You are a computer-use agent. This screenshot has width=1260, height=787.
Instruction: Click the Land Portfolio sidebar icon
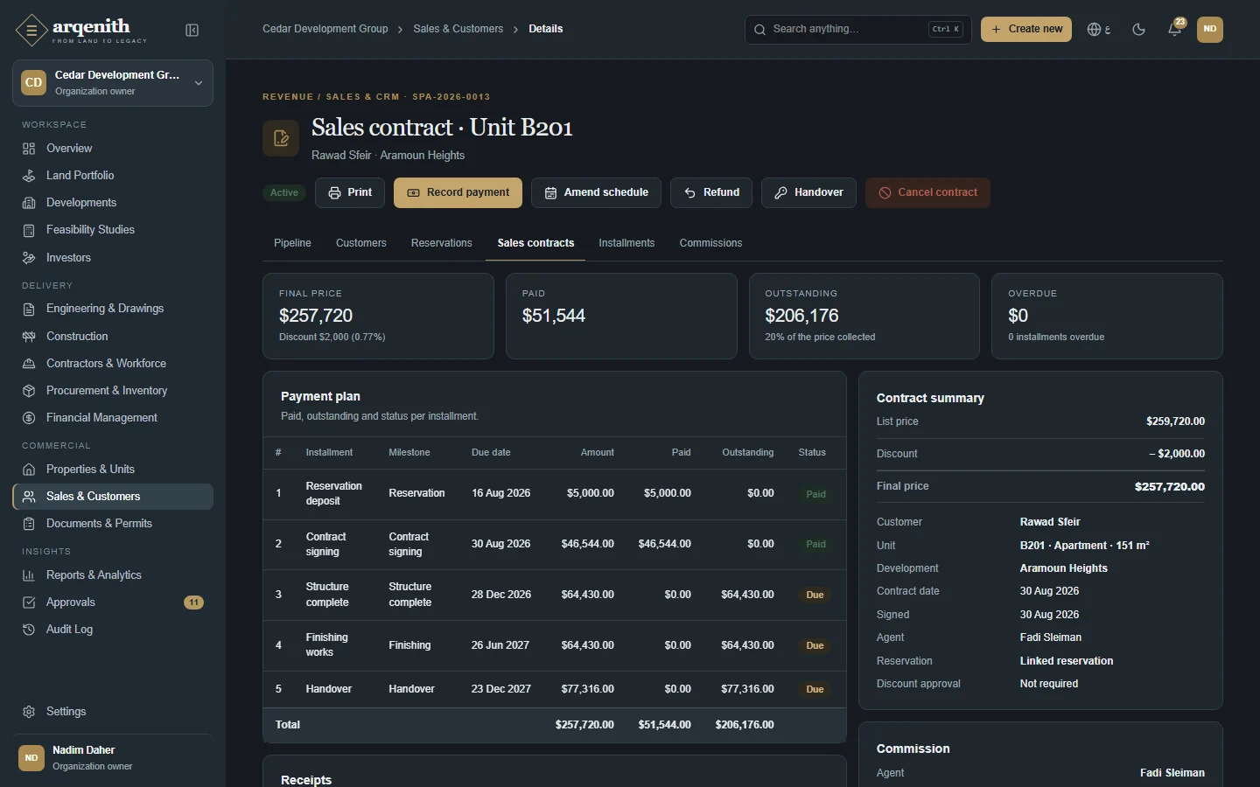click(x=29, y=176)
